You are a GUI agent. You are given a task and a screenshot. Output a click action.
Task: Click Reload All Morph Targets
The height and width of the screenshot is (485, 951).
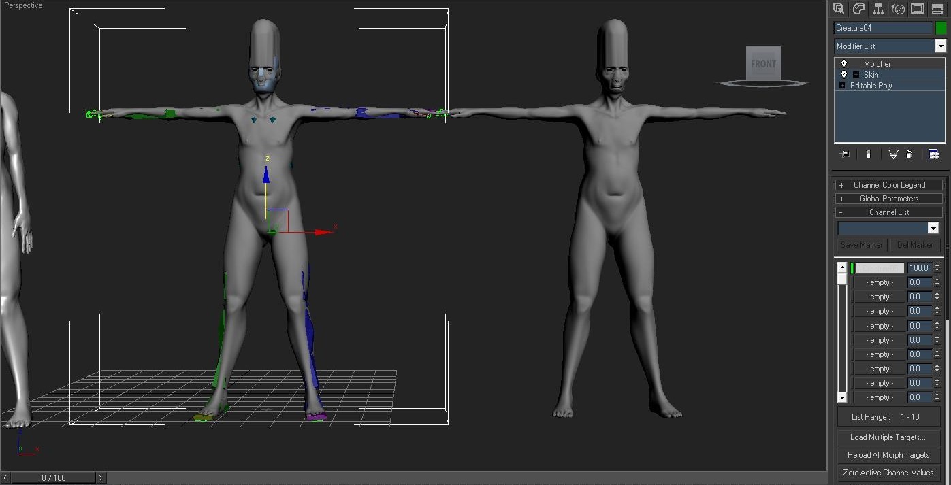point(888,455)
